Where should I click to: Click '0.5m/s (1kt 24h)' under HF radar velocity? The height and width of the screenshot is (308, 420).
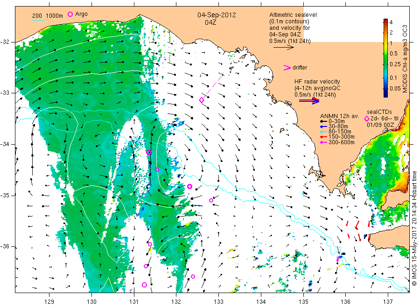coord(315,95)
